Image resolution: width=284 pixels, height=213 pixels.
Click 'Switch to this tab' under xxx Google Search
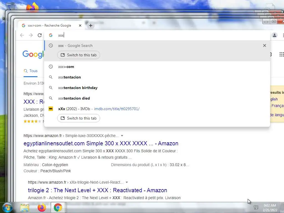coord(78,55)
